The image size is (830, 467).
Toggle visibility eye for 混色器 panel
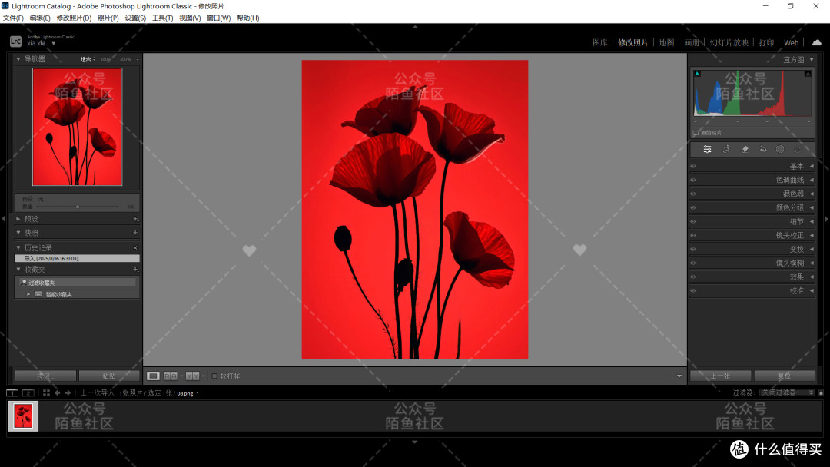(x=693, y=194)
